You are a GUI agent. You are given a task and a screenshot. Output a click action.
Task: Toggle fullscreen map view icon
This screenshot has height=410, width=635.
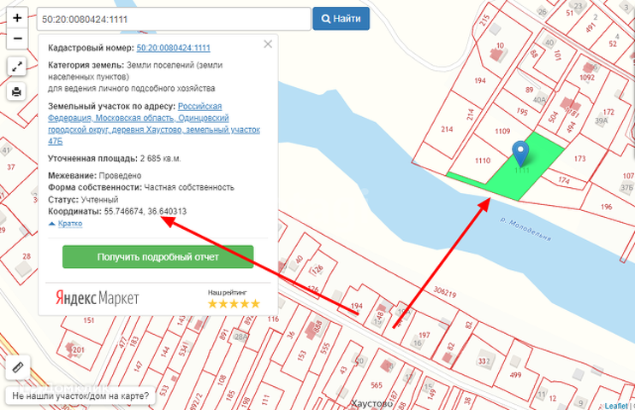tap(17, 67)
